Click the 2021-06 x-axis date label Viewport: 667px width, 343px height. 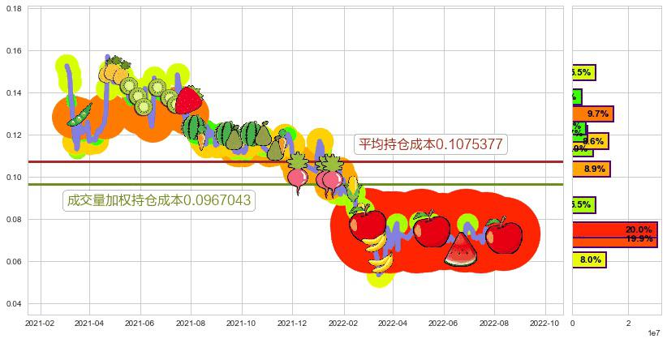pyautogui.click(x=140, y=324)
